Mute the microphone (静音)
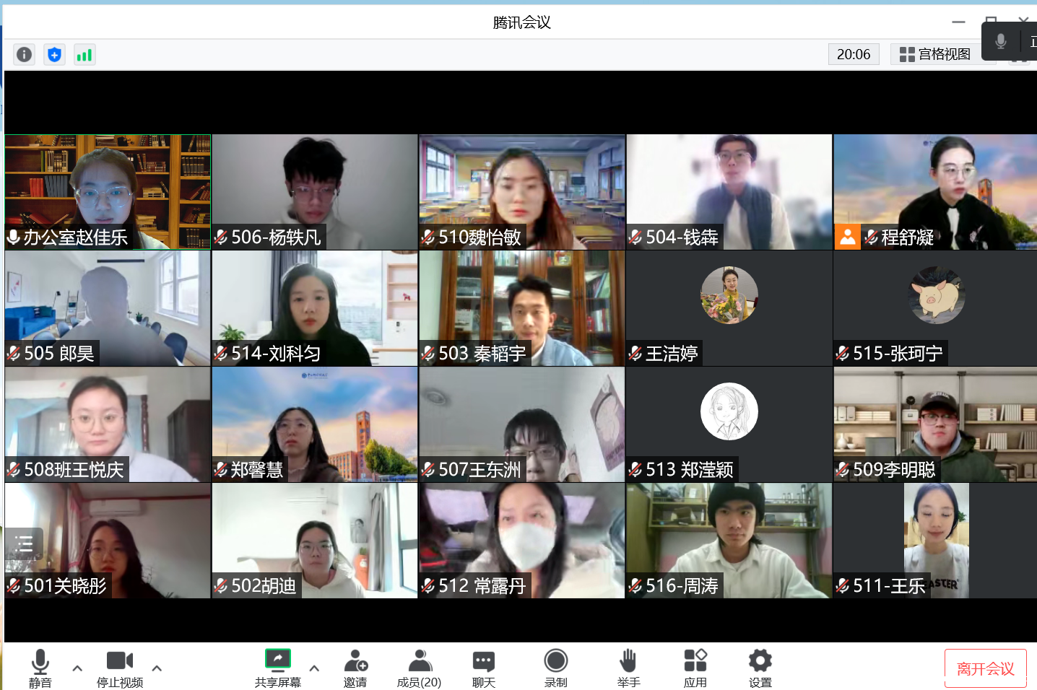1037x690 pixels. click(40, 668)
